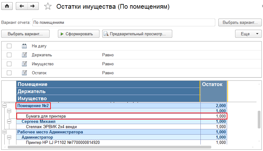Open Предварительный просмотр

coord(137,34)
